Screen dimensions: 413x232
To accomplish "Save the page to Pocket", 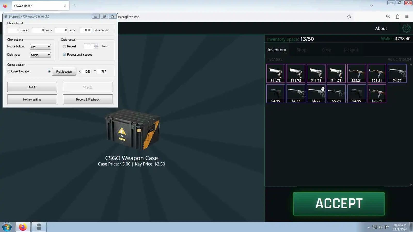I will click(388, 17).
